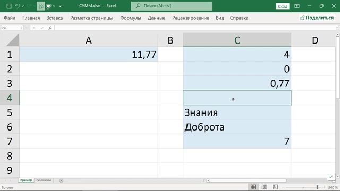340x191 pixels.
Task: Switch to Page Layout view icon
Action: click(264, 187)
